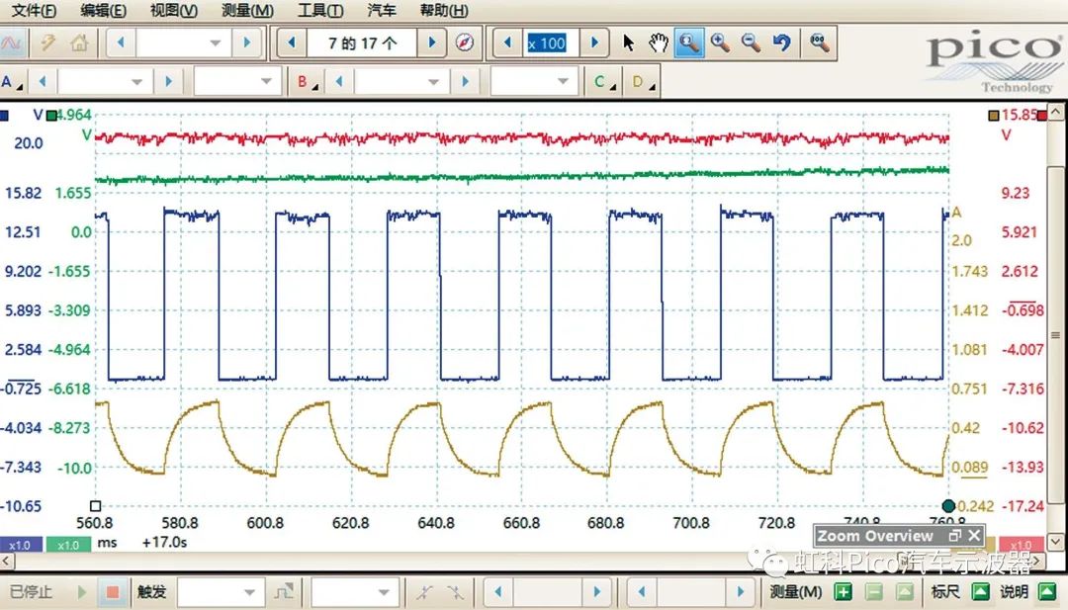The image size is (1068, 610).
Task: Click the zoom-in magnifier icon
Action: tap(720, 43)
